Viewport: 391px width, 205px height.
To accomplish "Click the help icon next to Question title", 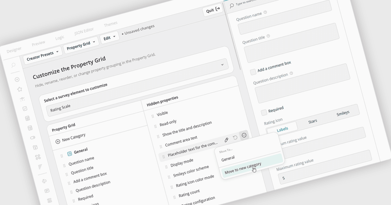I will (268, 36).
